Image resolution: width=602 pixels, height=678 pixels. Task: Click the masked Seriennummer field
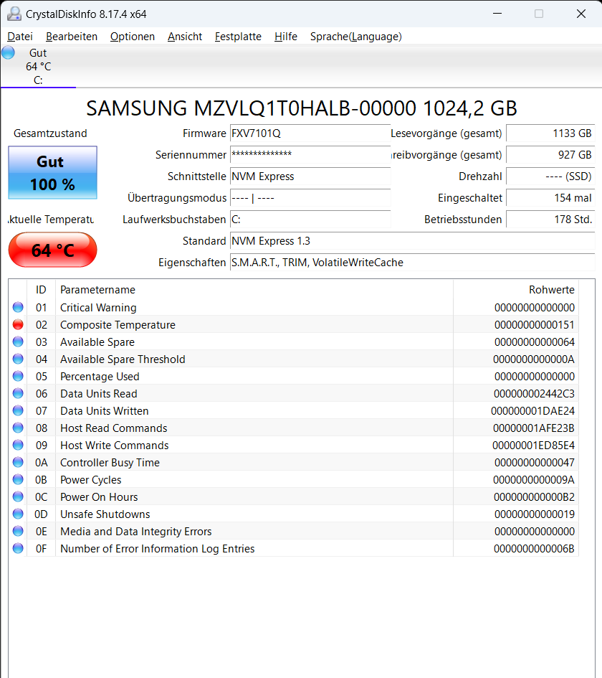[x=310, y=155]
